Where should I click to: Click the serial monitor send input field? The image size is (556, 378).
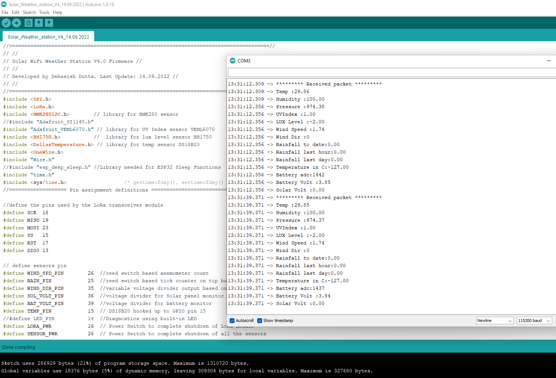[x=390, y=72]
